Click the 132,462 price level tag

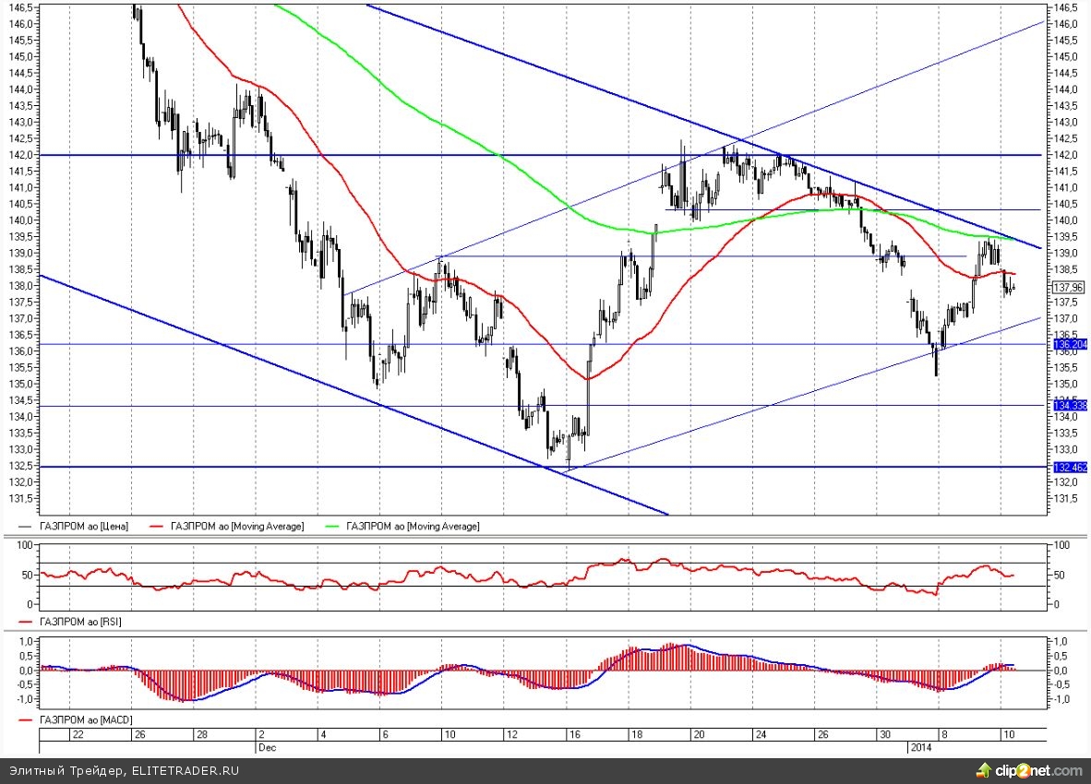point(1071,468)
